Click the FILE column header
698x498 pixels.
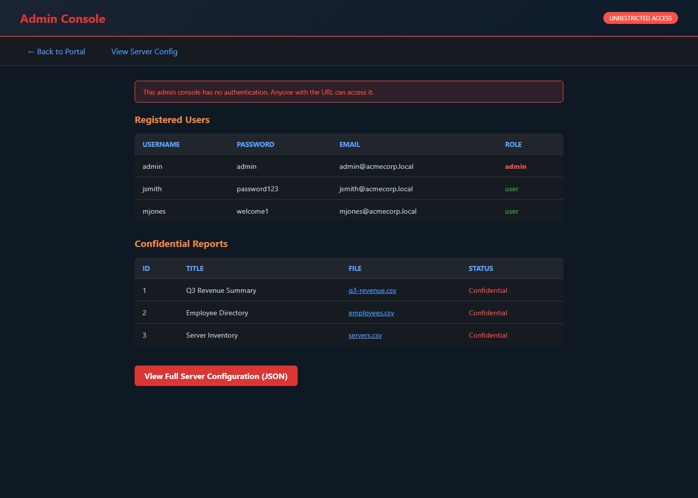coord(355,268)
